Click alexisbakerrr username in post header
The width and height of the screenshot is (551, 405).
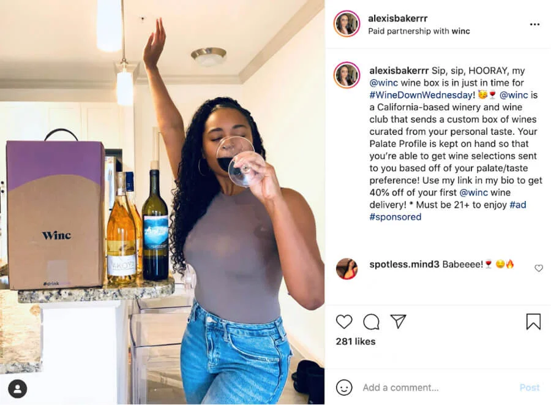pos(397,18)
